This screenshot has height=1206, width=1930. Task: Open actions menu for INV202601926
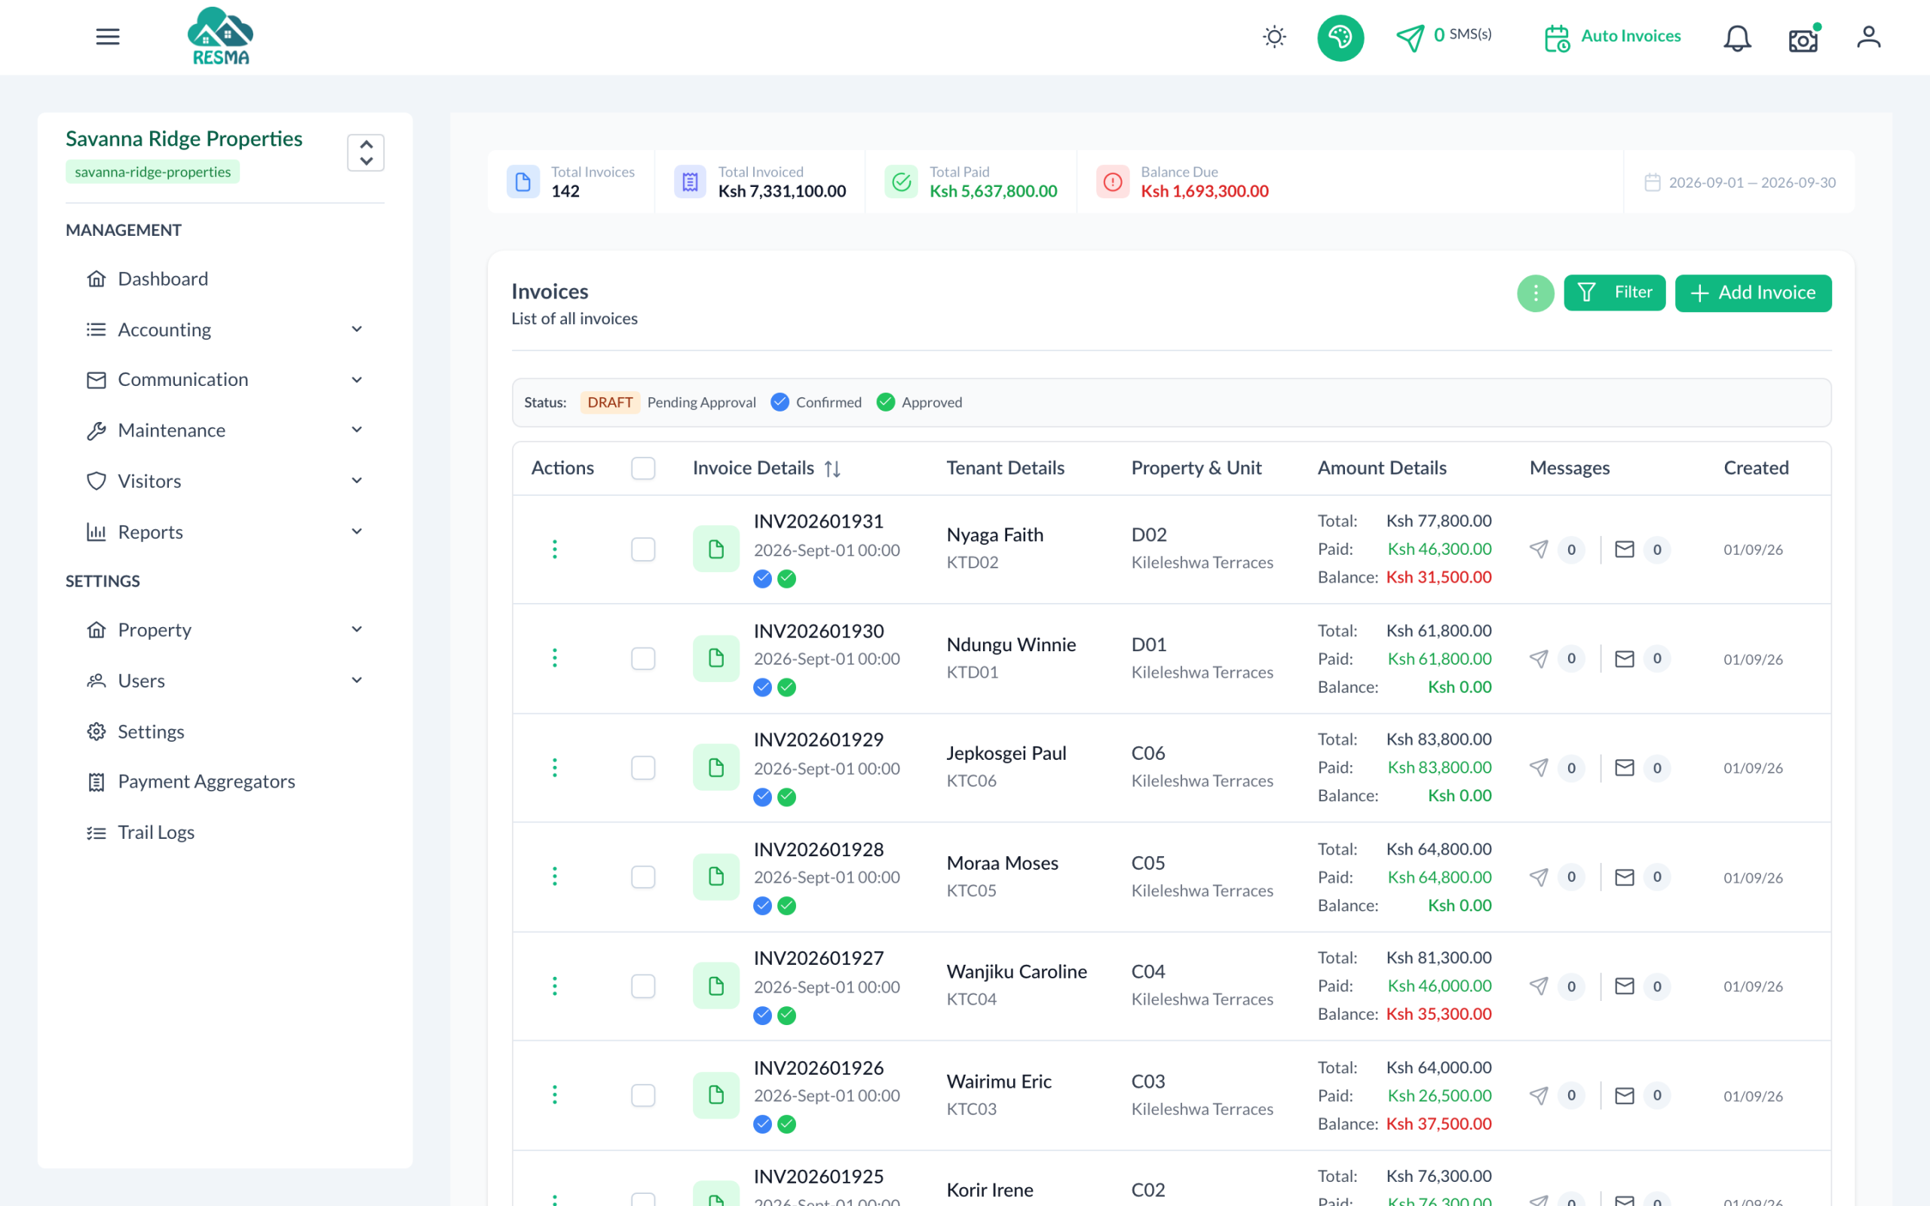coord(554,1096)
